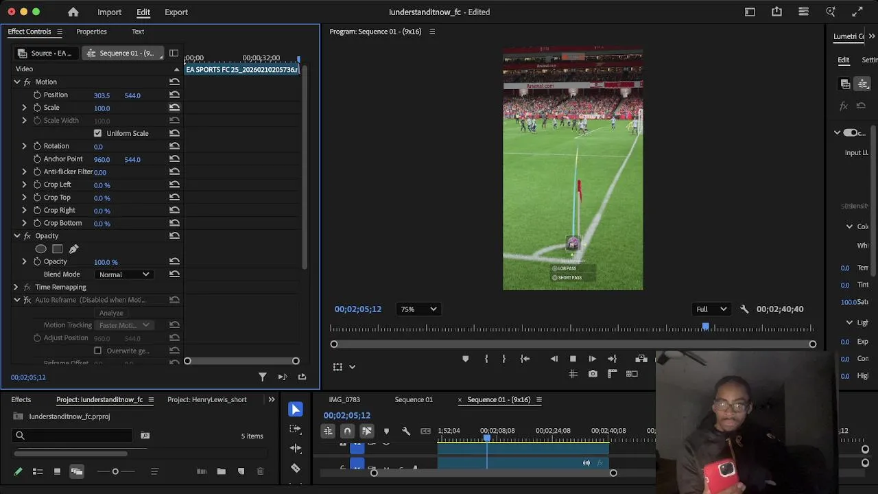
Task: Open the IMG_0783 timeline tab
Action: click(344, 399)
